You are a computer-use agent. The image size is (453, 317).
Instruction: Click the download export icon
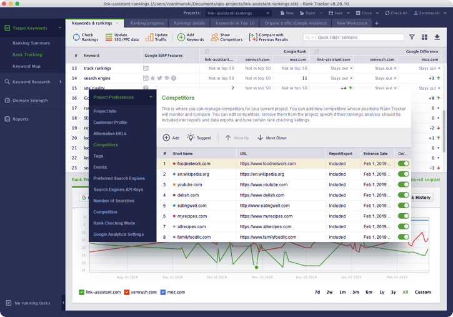[x=437, y=37]
